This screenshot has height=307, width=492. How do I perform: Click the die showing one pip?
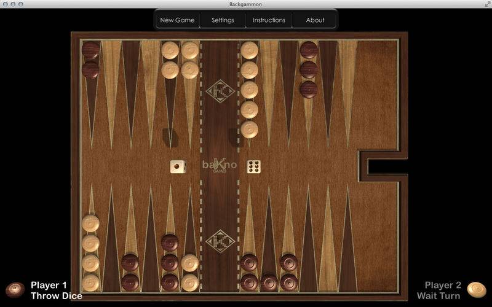178,166
